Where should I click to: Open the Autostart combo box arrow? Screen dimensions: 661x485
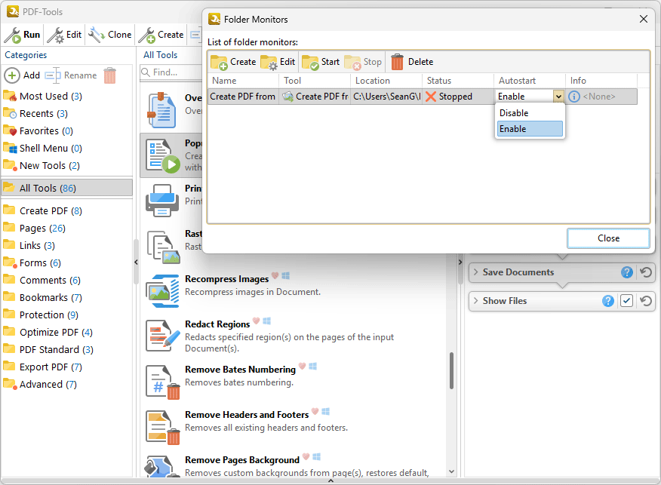(x=558, y=97)
